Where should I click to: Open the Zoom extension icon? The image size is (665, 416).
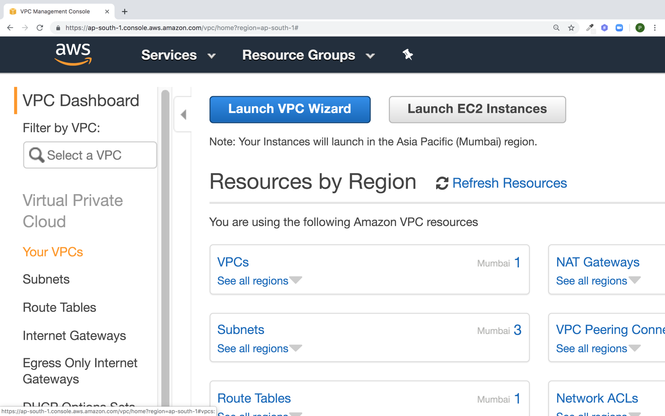click(x=619, y=28)
